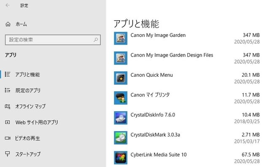Click inside the 設定の検索 search field
This screenshot has height=167, width=270.
[x=53, y=40]
